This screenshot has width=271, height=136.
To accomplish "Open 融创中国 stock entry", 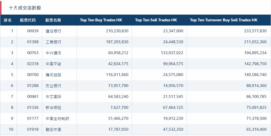I will (x=53, y=130).
